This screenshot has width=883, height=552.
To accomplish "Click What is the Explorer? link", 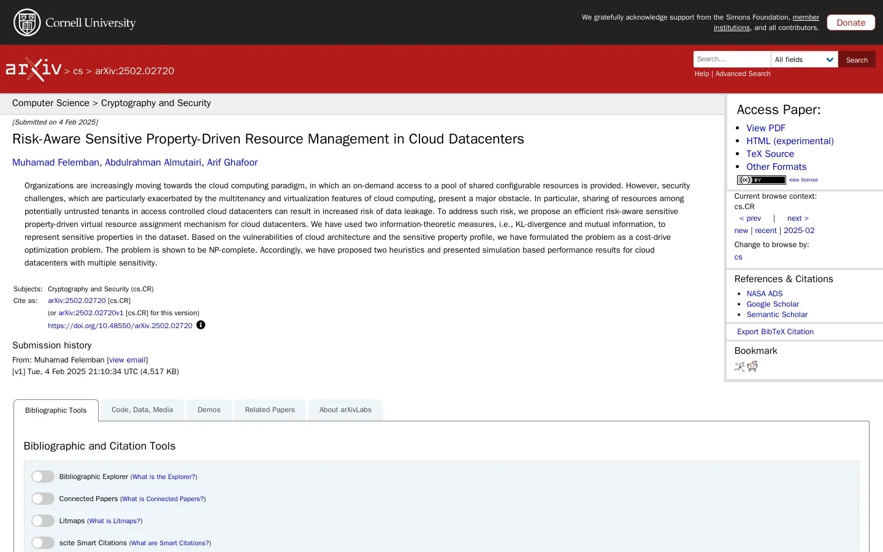I will point(164,477).
